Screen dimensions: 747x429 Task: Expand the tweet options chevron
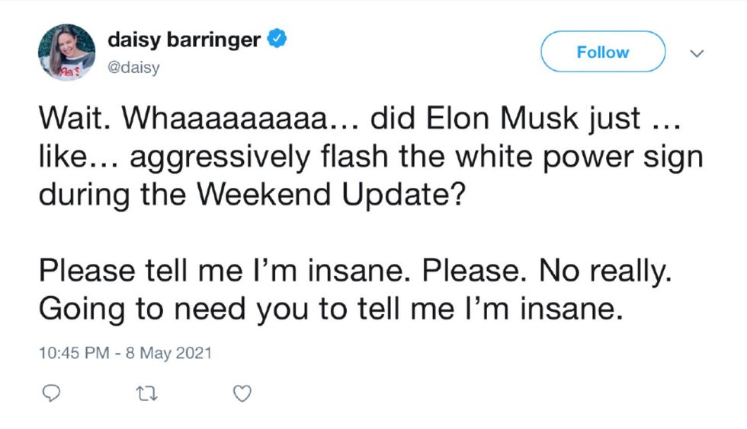tap(695, 53)
